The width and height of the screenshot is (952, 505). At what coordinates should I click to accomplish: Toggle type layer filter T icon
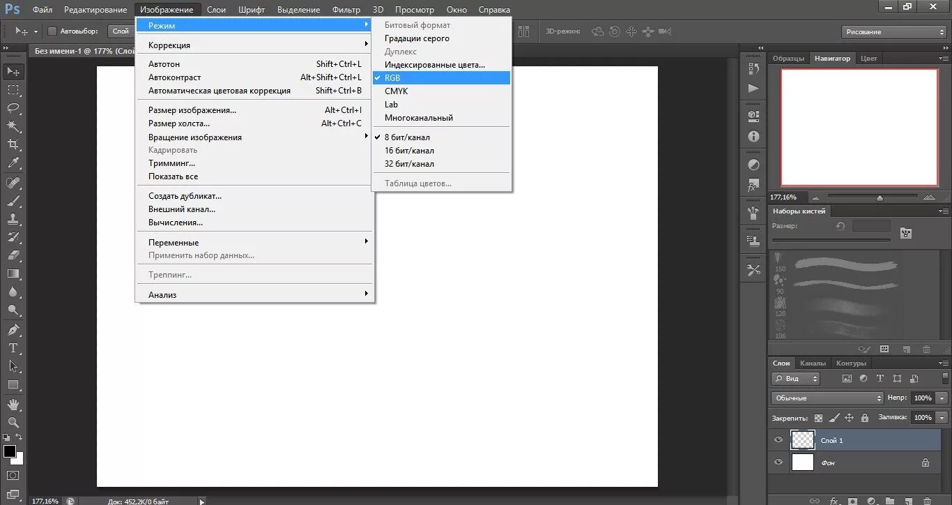pos(880,379)
